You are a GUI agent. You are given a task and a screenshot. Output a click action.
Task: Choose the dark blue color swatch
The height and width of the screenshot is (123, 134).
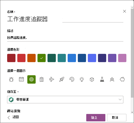click(82, 58)
